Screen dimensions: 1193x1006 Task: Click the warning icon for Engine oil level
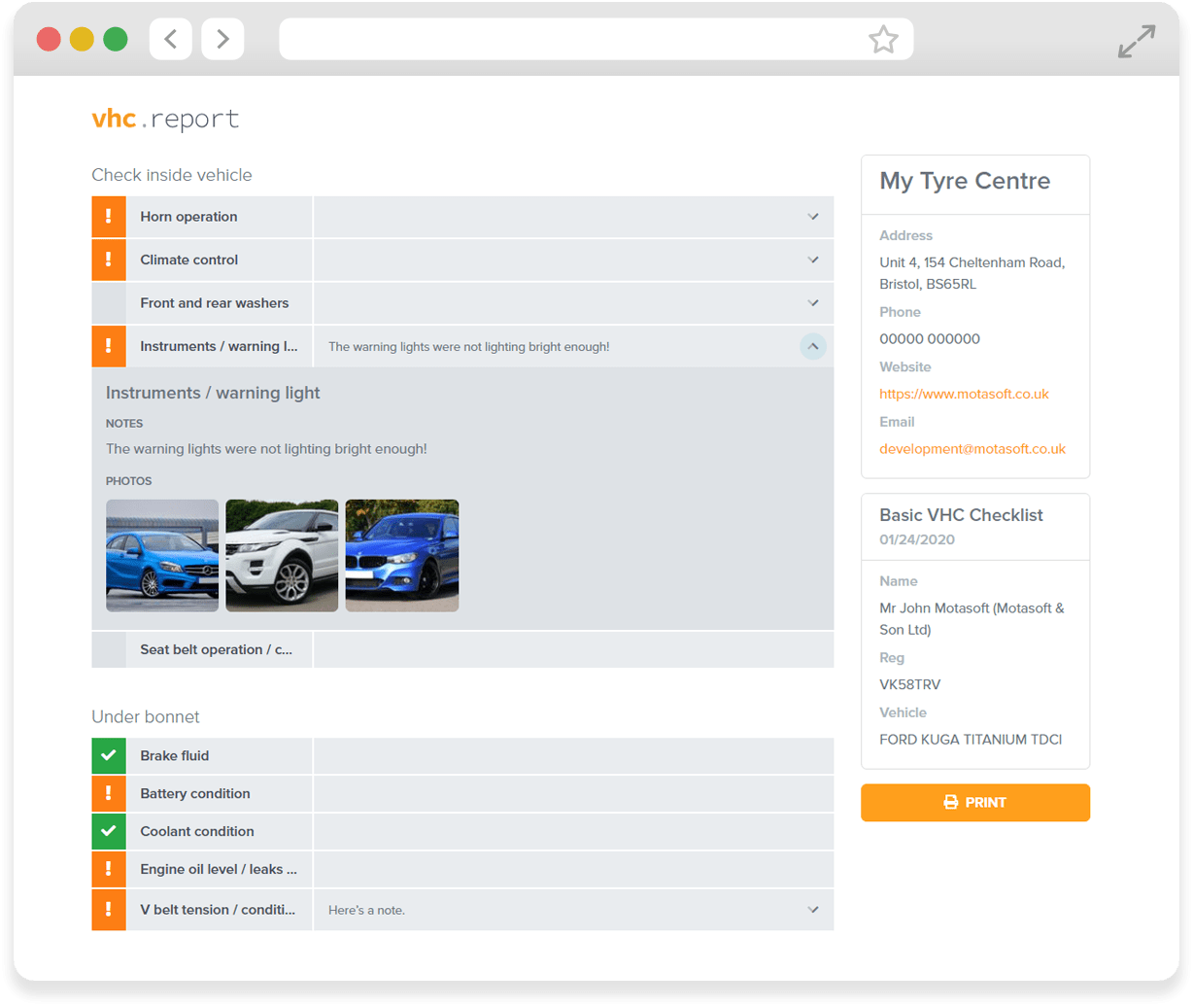[109, 869]
